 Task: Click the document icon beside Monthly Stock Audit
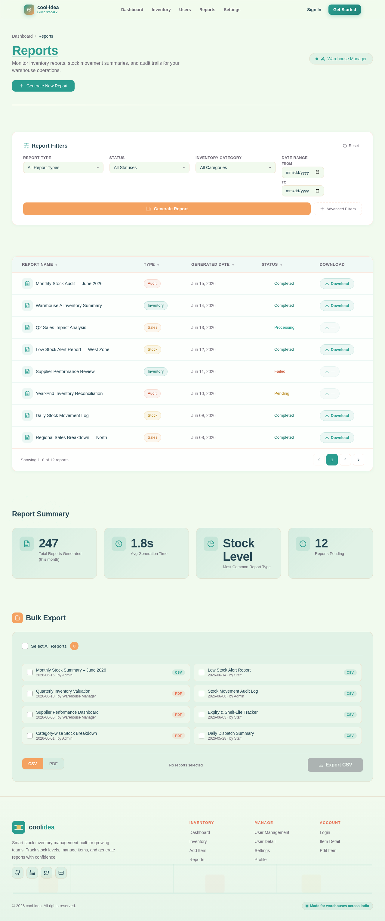[27, 284]
